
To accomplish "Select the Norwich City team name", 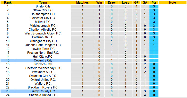I will pyautogui.click(x=43, y=64).
